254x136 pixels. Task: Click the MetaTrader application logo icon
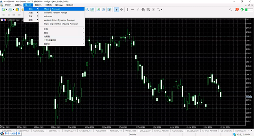[x=1, y=1]
